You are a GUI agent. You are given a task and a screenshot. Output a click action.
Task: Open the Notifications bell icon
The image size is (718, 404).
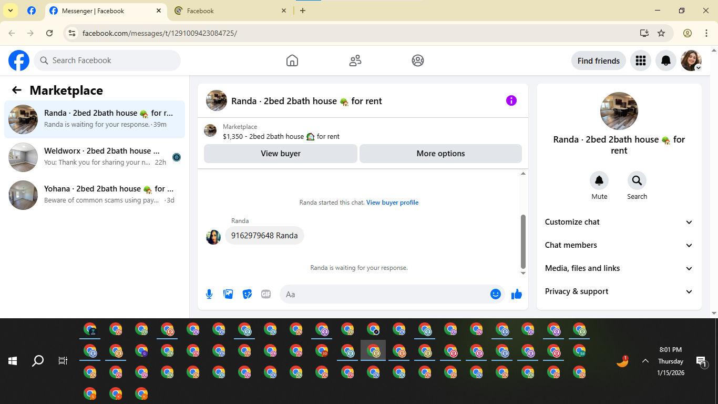coord(666,60)
